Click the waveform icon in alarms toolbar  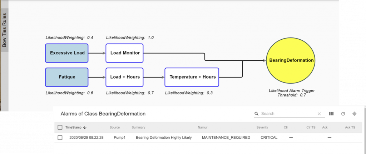click(x=355, y=114)
